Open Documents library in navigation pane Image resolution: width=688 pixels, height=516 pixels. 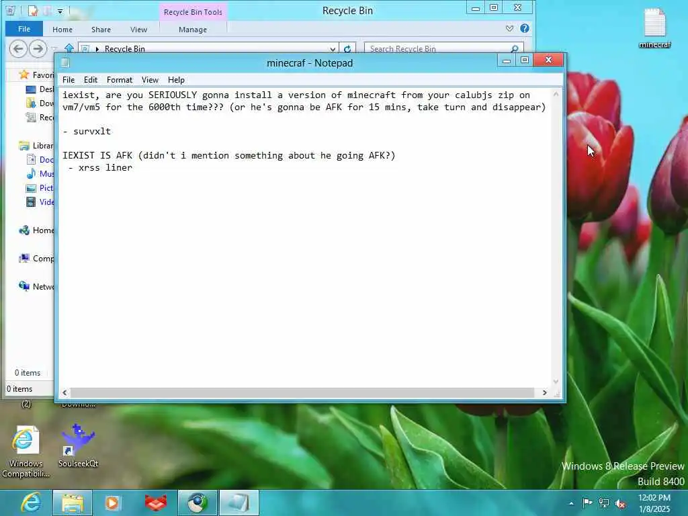[40, 160]
